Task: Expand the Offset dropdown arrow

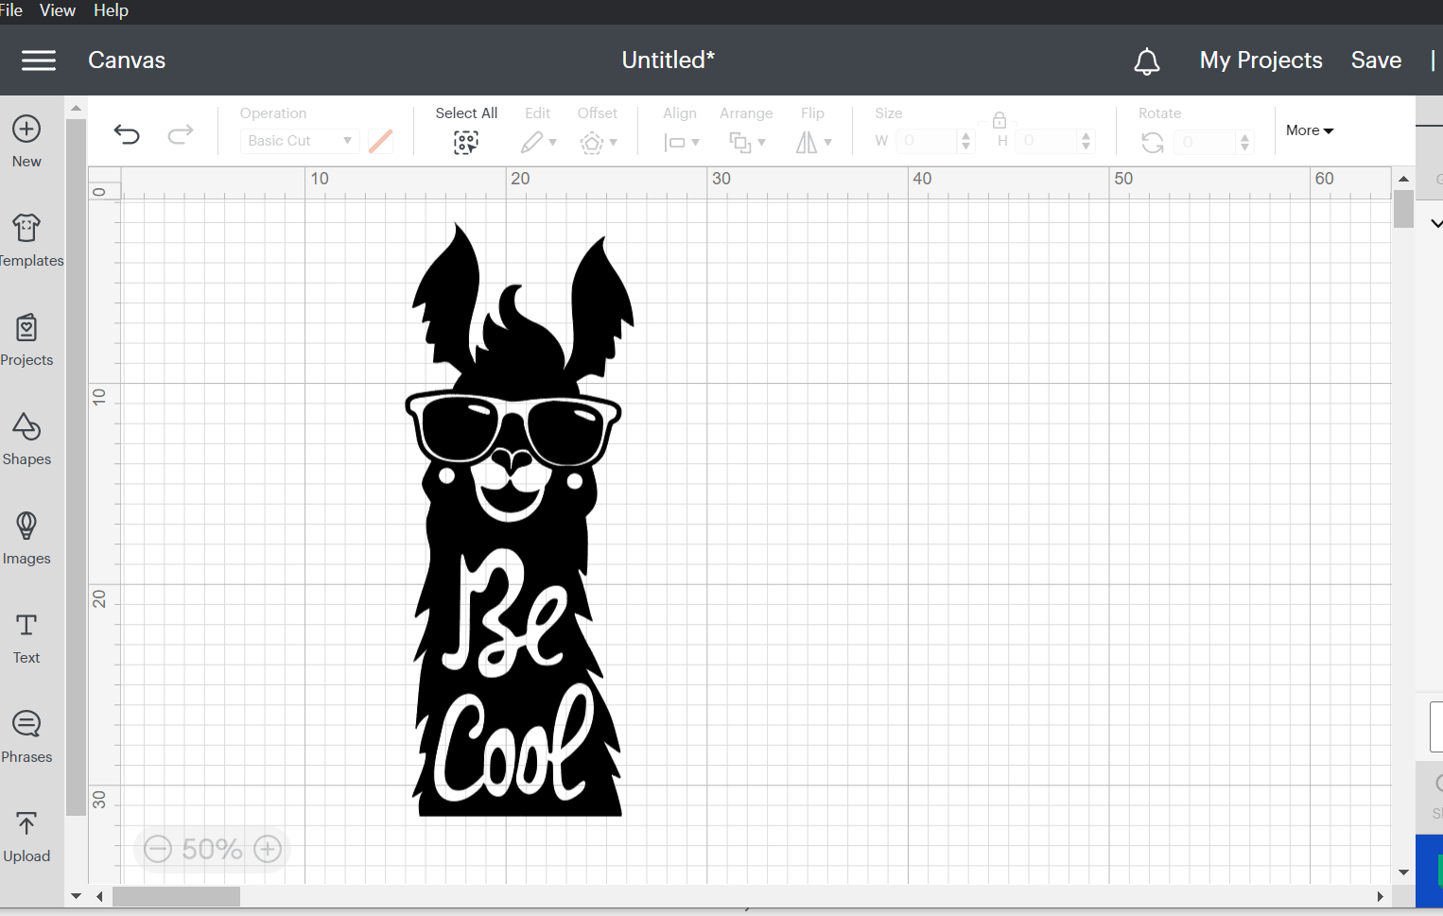Action: [x=614, y=143]
